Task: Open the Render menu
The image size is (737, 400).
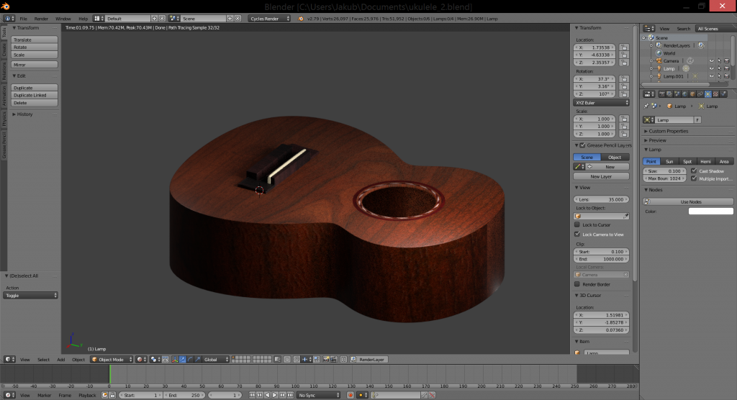Action: [41, 18]
